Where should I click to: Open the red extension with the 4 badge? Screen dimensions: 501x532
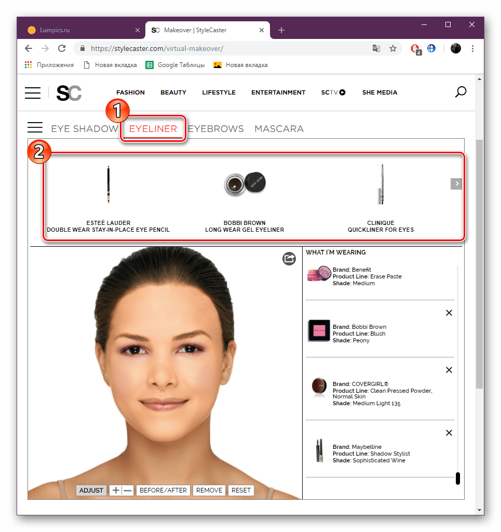coord(415,49)
